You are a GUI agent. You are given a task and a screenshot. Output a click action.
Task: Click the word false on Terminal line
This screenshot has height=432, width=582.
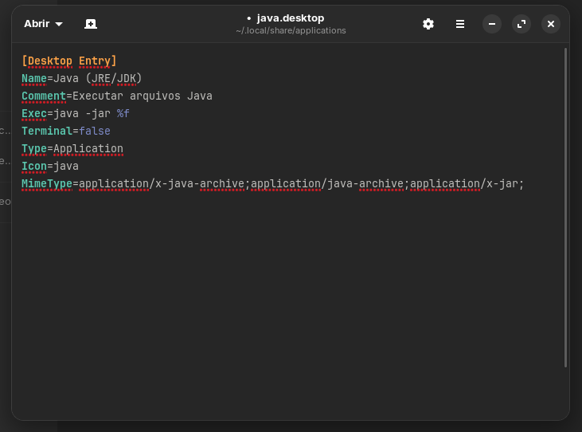[x=95, y=132]
